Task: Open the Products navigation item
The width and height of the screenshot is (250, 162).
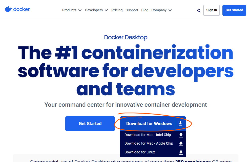Action: (69, 10)
